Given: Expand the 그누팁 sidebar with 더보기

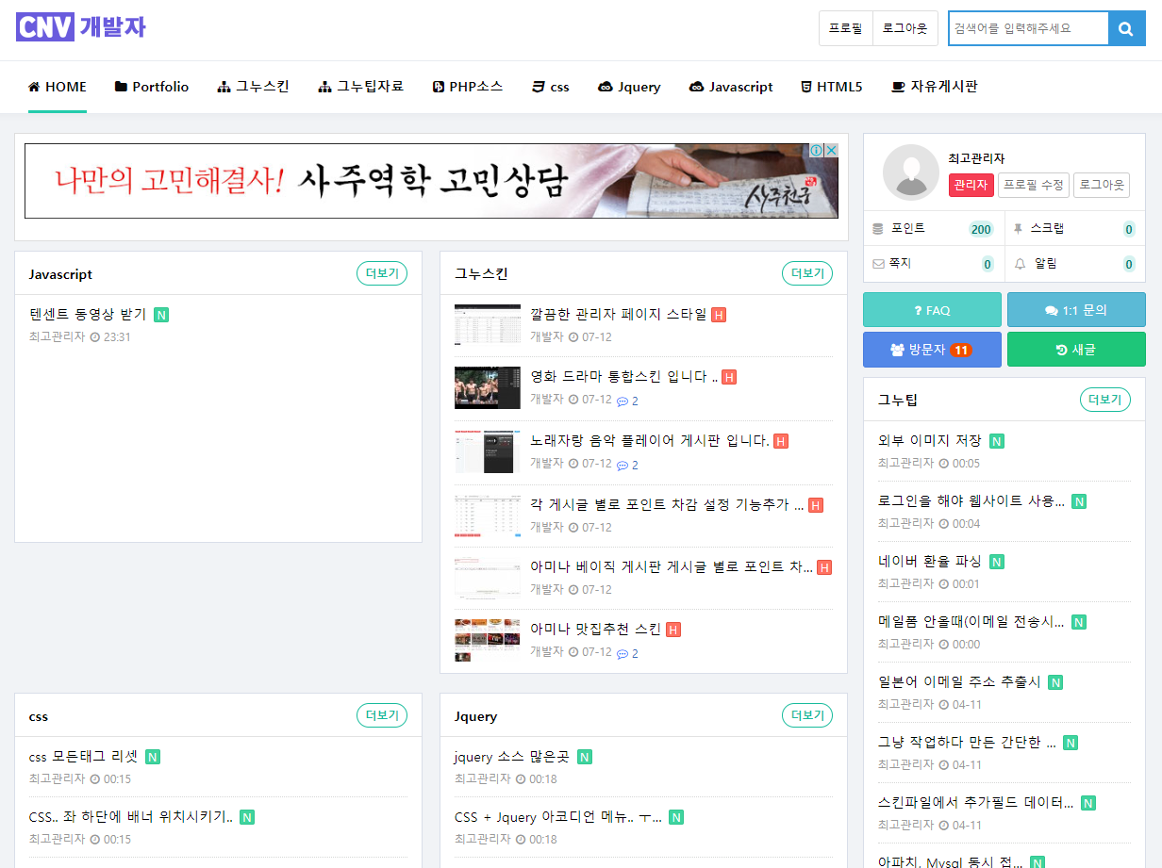Looking at the screenshot, I should [x=1104, y=400].
